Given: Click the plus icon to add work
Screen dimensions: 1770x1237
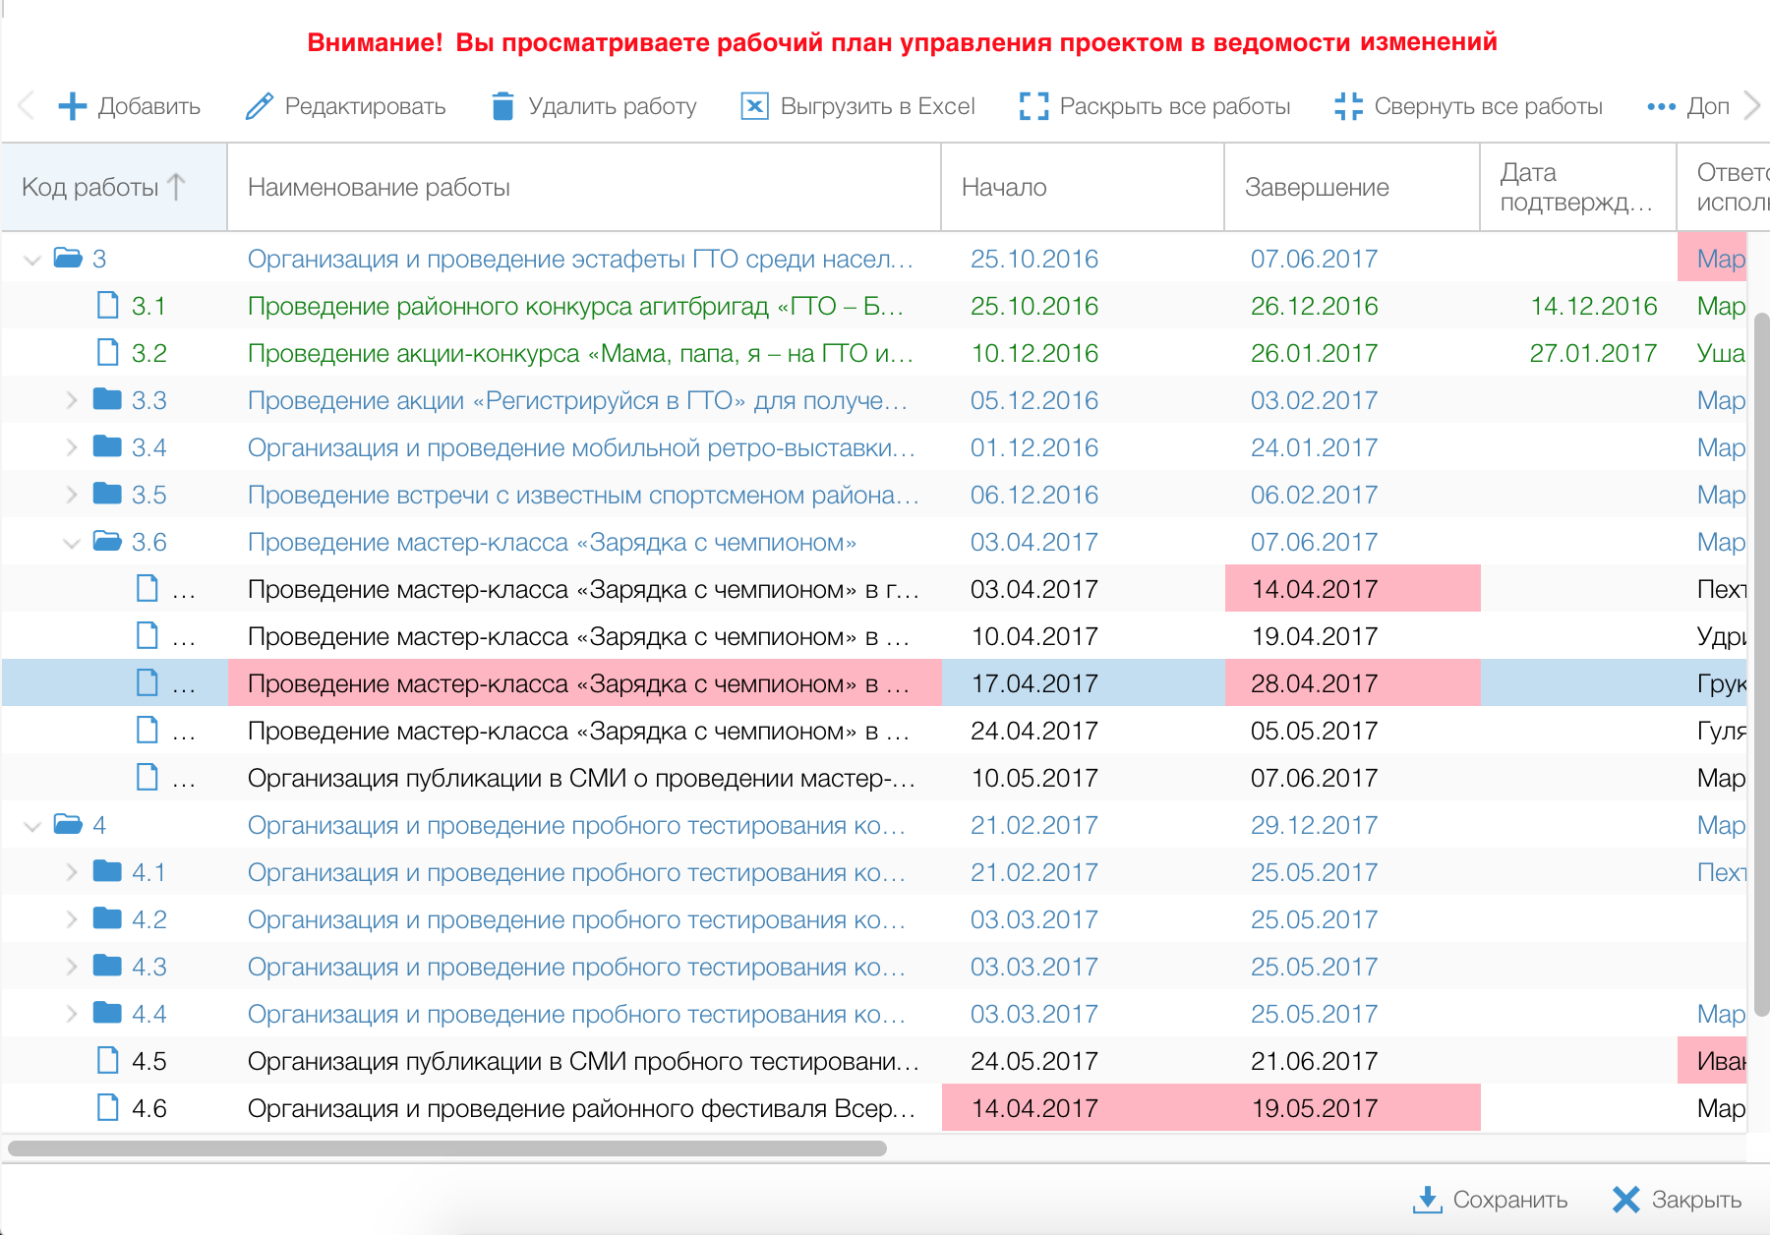Looking at the screenshot, I should click(x=73, y=106).
